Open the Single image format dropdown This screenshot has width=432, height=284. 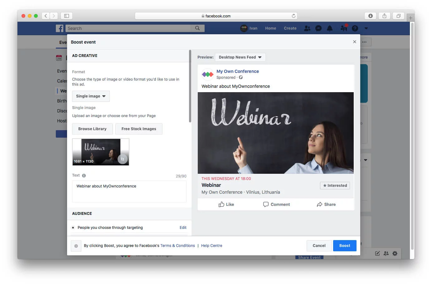91,96
